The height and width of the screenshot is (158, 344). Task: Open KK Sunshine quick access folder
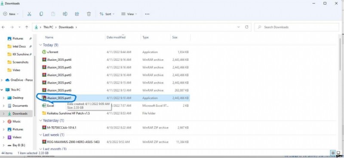click(20, 54)
